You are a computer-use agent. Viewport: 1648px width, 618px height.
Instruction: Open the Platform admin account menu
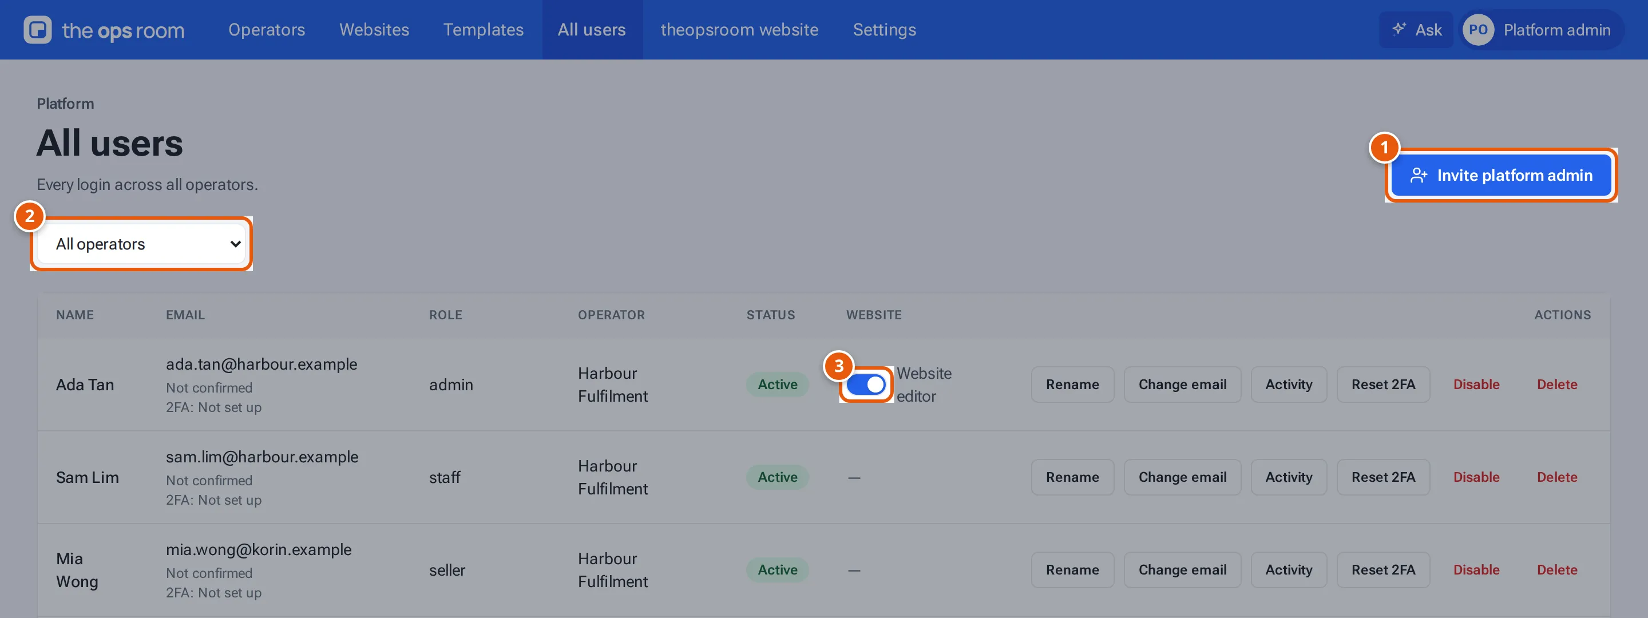pyautogui.click(x=1542, y=29)
